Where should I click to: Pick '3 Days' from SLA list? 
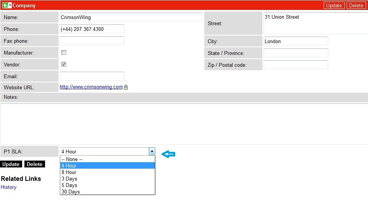[x=107, y=179]
